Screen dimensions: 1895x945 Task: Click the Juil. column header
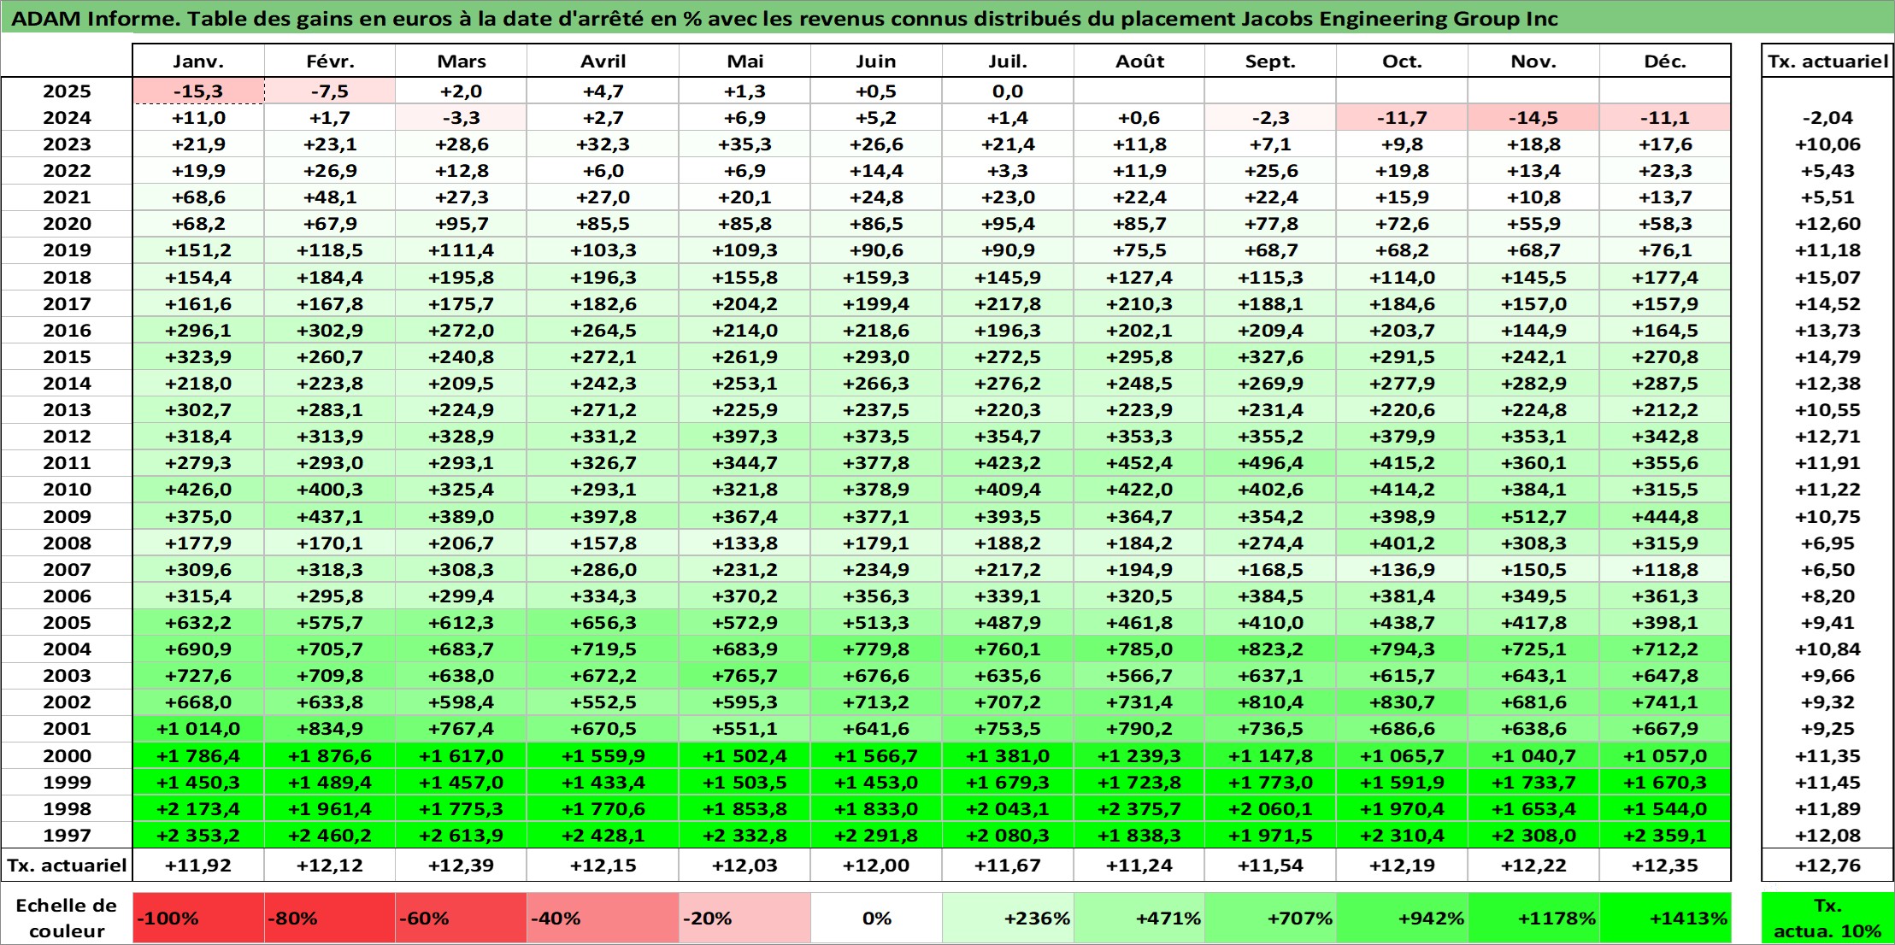tap(1008, 61)
